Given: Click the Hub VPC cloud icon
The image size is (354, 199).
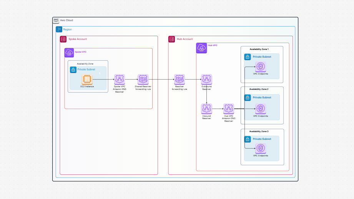Looking at the screenshot, I should [201, 48].
